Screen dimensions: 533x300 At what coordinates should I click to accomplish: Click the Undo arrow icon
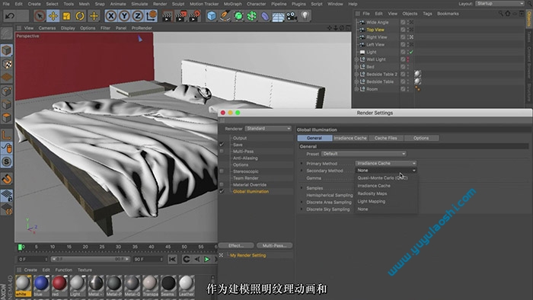coord(9,16)
